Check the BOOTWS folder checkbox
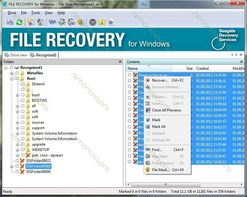The height and width of the screenshot is (197, 247). [x=23, y=100]
